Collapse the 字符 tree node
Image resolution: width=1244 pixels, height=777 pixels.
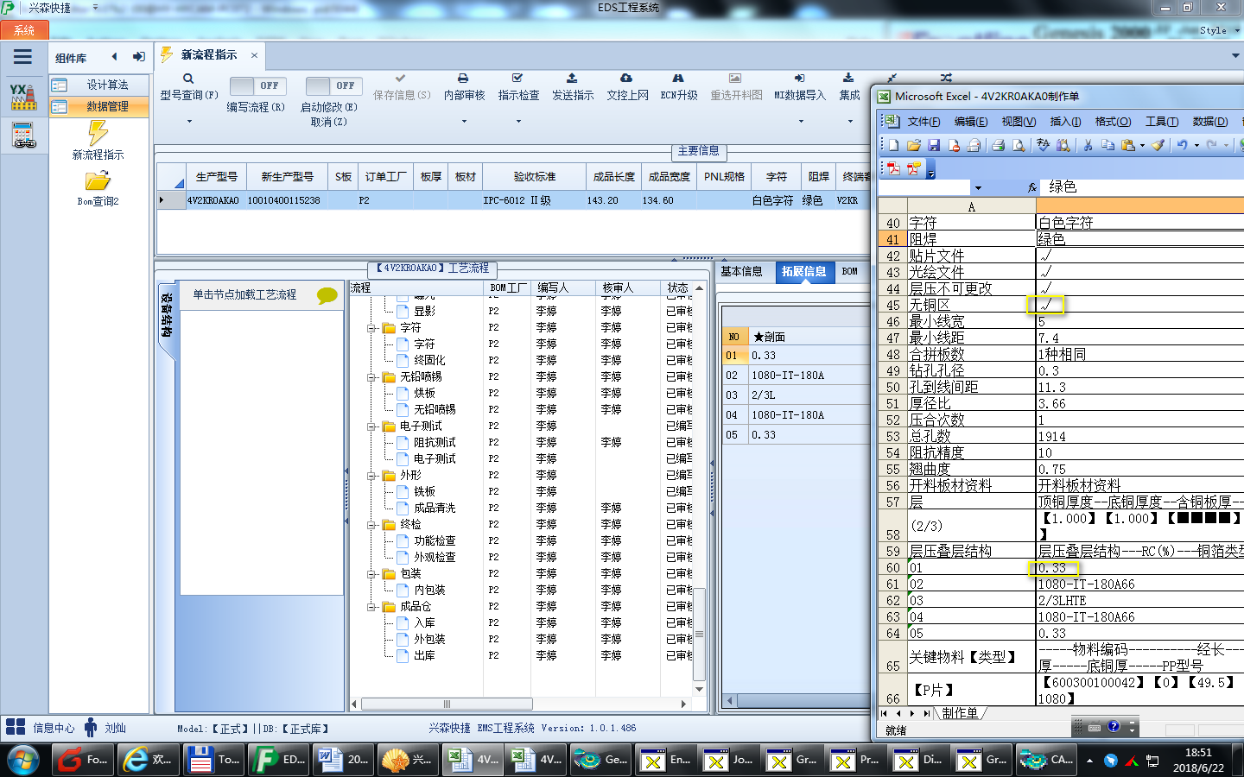pyautogui.click(x=370, y=328)
